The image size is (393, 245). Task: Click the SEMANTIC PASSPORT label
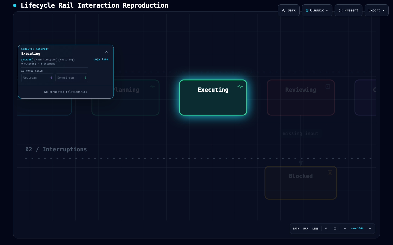coord(35,49)
